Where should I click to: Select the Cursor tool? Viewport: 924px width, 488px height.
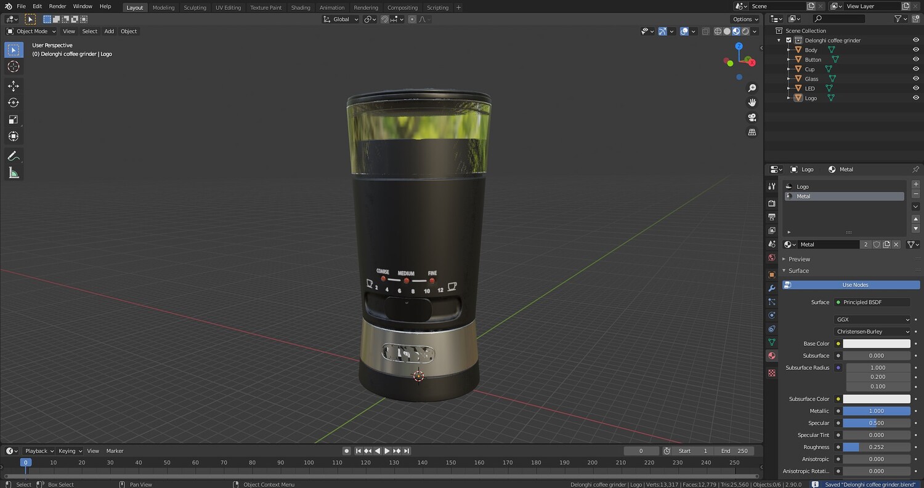click(14, 66)
